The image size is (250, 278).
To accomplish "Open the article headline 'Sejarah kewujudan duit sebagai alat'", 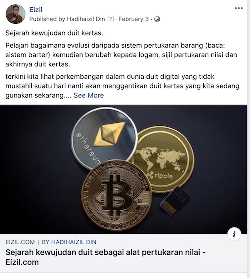I will 105,257.
